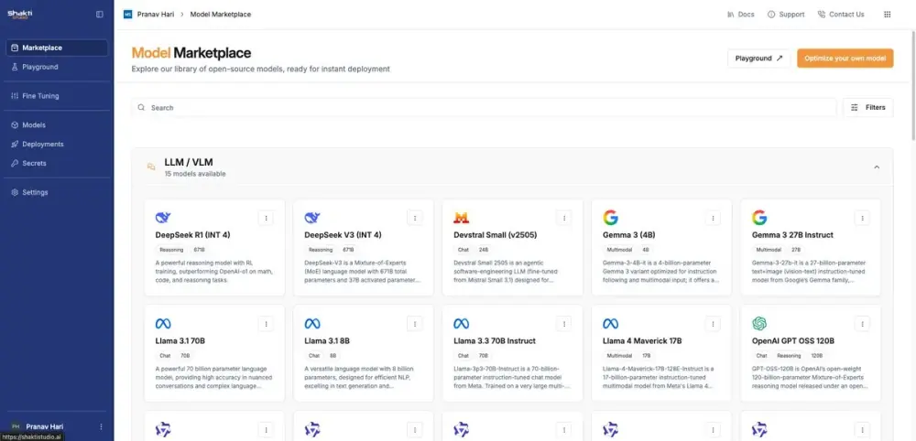Click Multimodal tag on Gemma 3 (4B)
Viewport: 916px width, 441px height.
pos(619,250)
